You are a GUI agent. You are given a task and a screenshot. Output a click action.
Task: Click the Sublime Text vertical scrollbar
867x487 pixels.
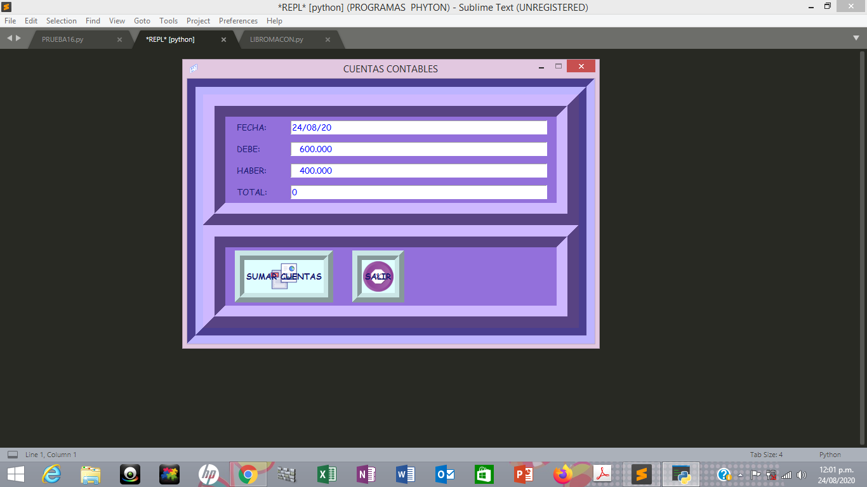[862, 247]
